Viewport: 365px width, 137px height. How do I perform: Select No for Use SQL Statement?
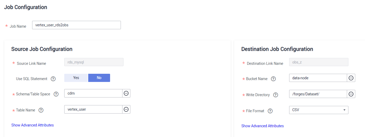click(x=99, y=78)
